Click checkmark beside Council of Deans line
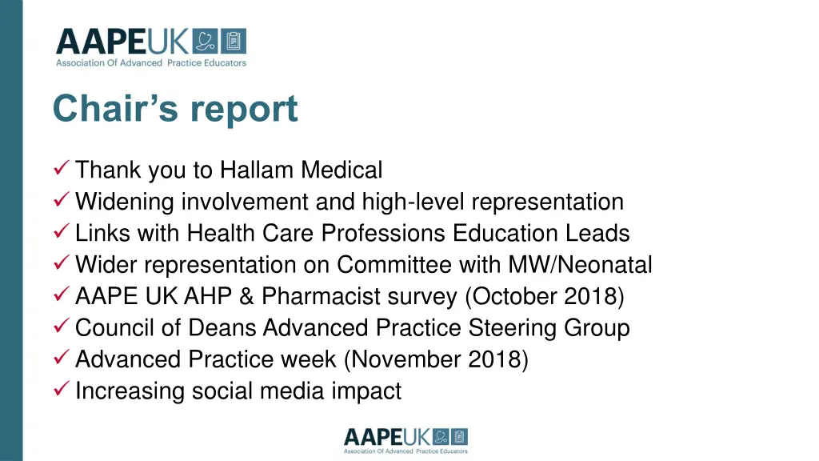Viewport: 819px width, 461px height. point(62,325)
